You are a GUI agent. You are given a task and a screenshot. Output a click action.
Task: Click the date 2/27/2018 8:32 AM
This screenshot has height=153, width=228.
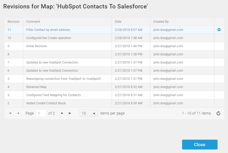pyautogui.click(x=129, y=87)
